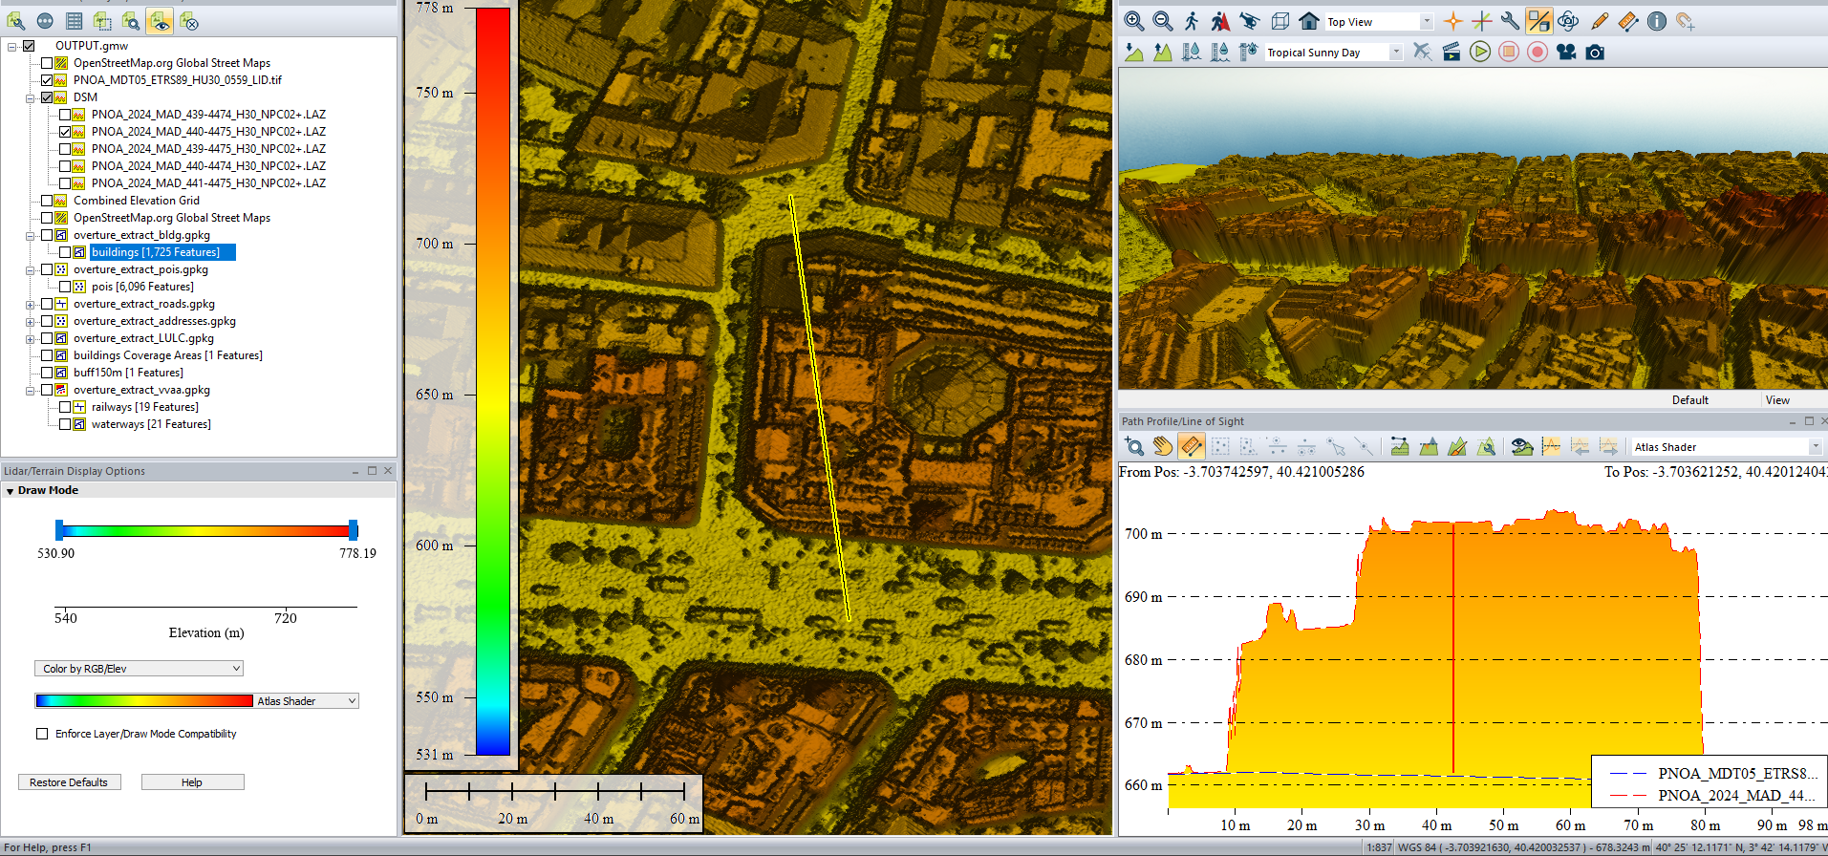Click the Help button in Lidar options
This screenshot has height=856, width=1828.
click(x=192, y=782)
